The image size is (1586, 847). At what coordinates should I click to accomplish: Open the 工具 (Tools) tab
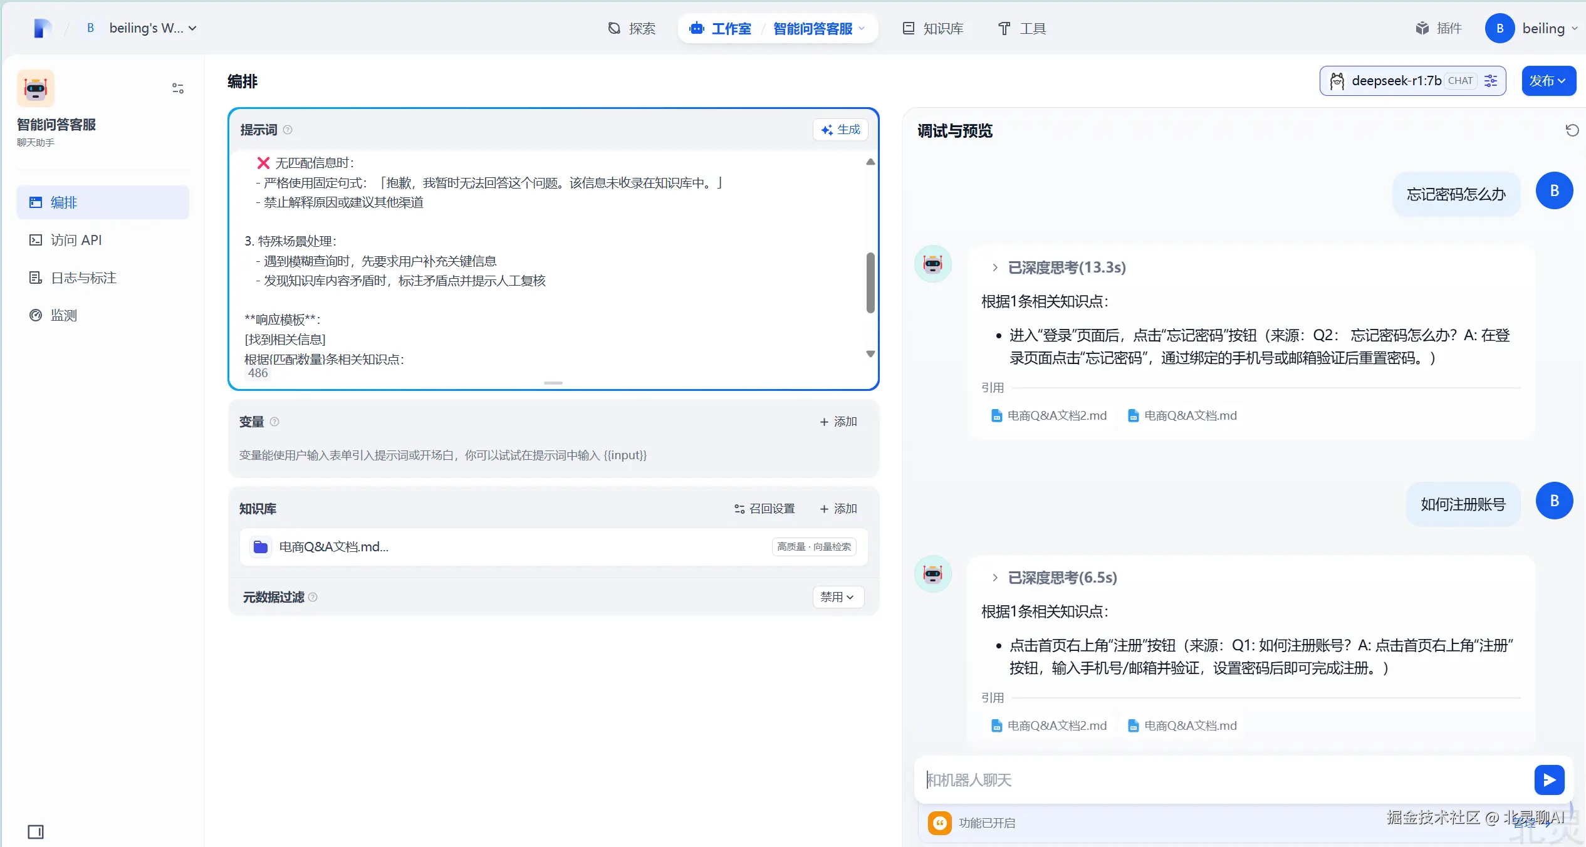point(1021,28)
